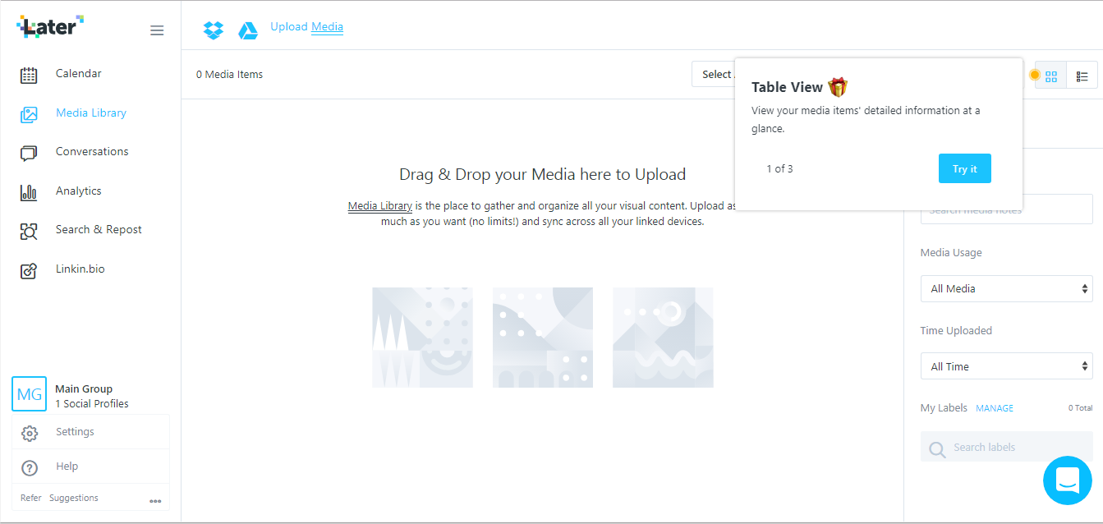Open Calendar from the sidebar

[78, 74]
